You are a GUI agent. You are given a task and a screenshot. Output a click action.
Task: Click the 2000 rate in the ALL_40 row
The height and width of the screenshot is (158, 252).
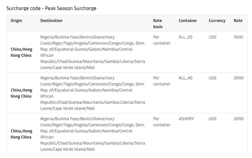click(x=239, y=78)
